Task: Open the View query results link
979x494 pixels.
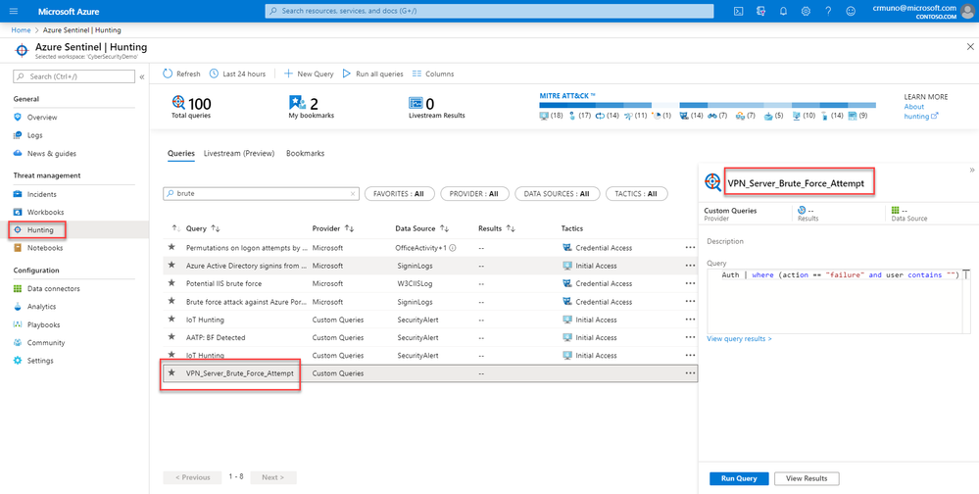Action: (739, 338)
